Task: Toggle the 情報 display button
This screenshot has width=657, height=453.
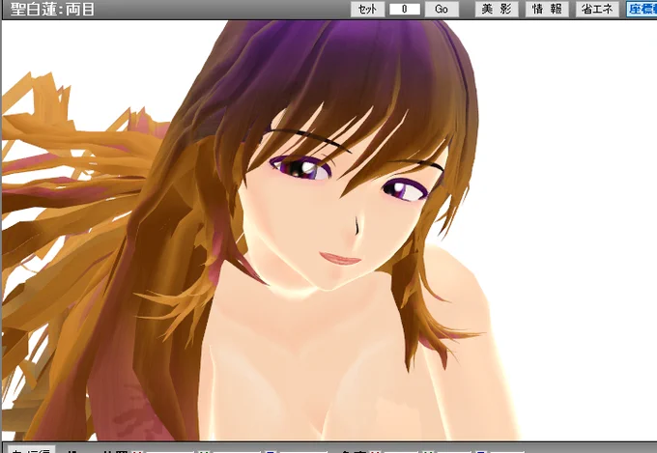Action: [547, 10]
